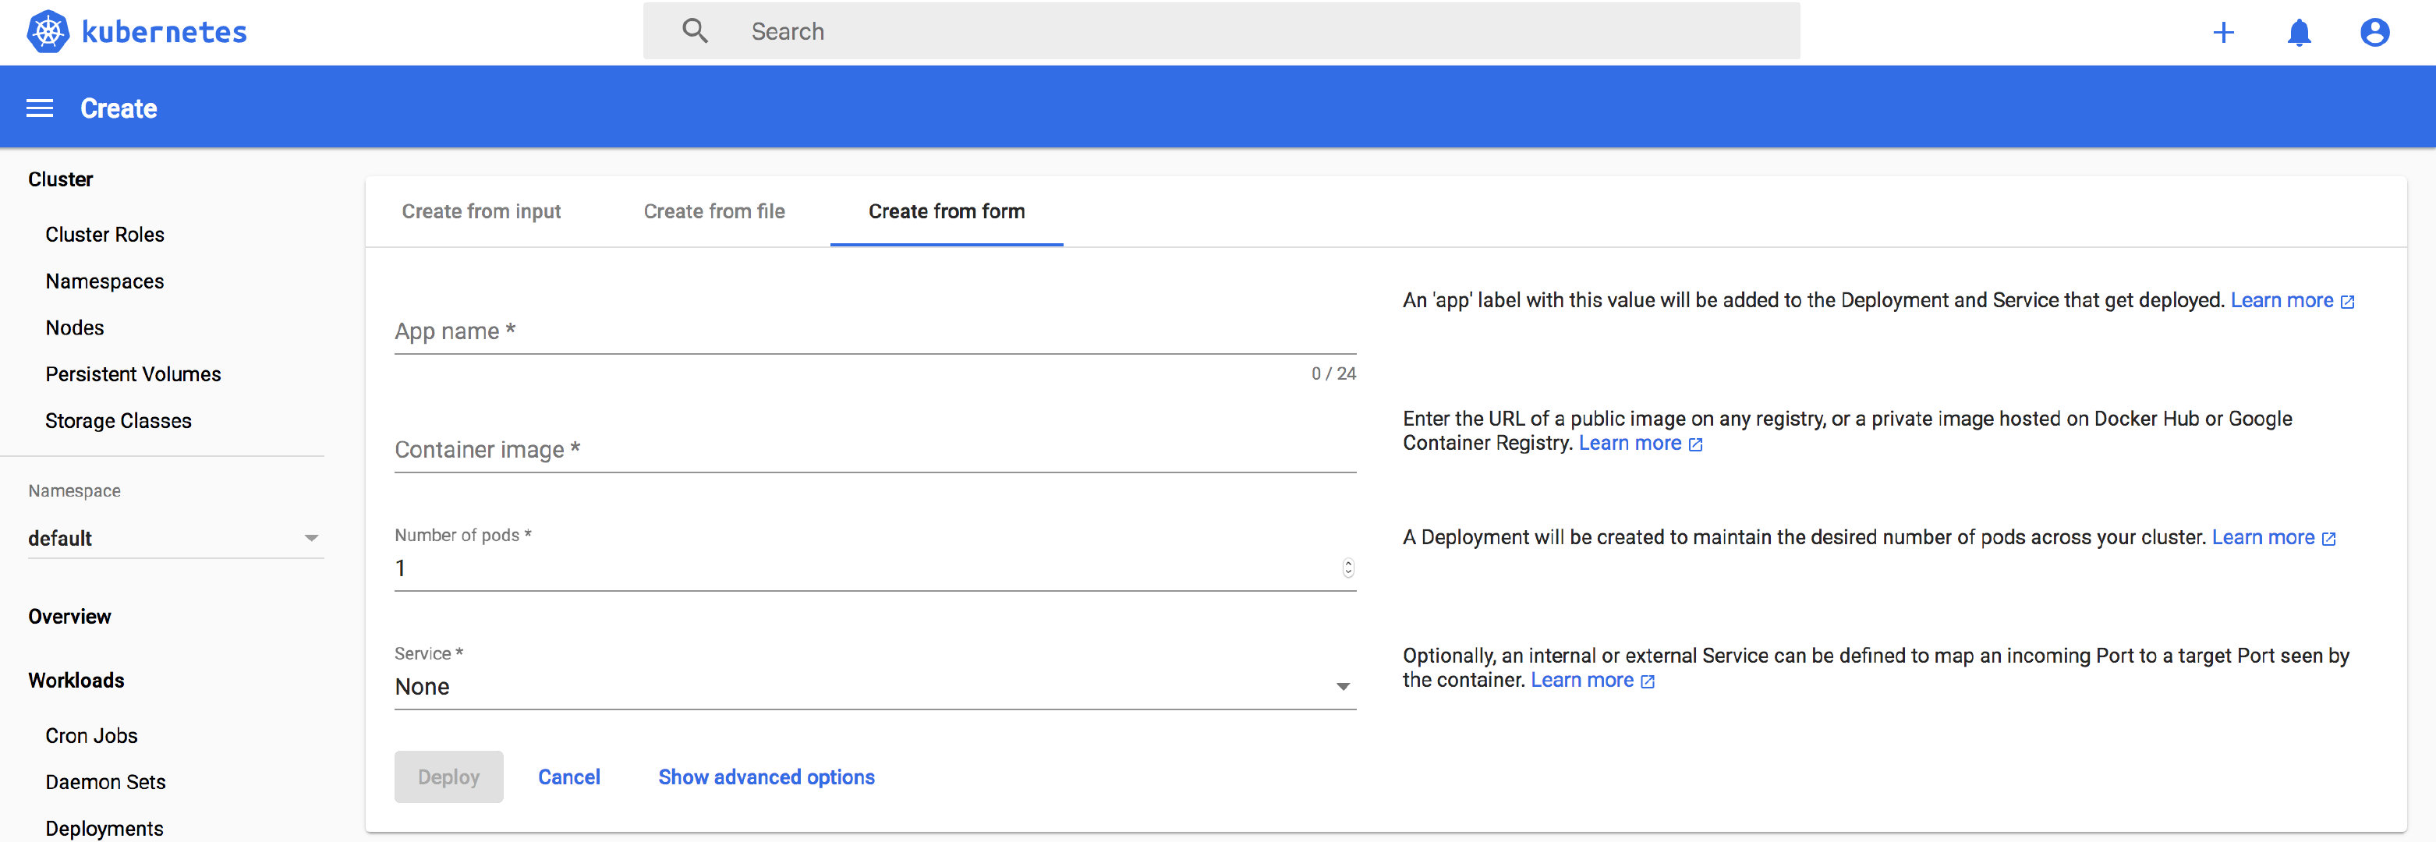Click the Number of pods stepper arrows

tap(1347, 567)
